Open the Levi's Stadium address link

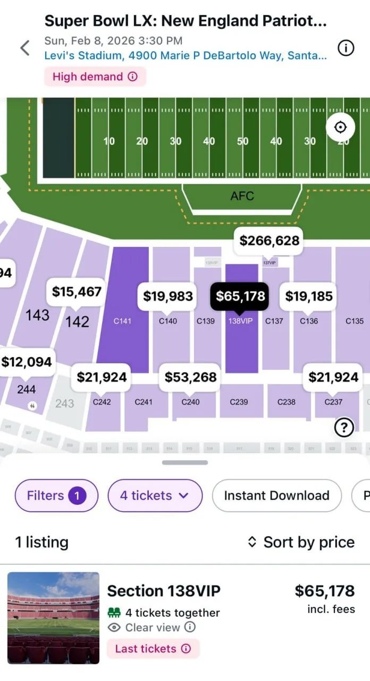[x=186, y=55]
